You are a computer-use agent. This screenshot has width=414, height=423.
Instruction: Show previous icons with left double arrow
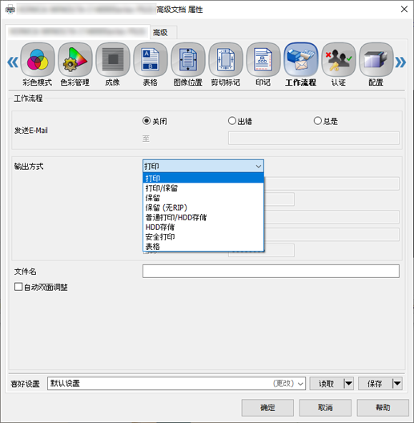pyautogui.click(x=13, y=62)
